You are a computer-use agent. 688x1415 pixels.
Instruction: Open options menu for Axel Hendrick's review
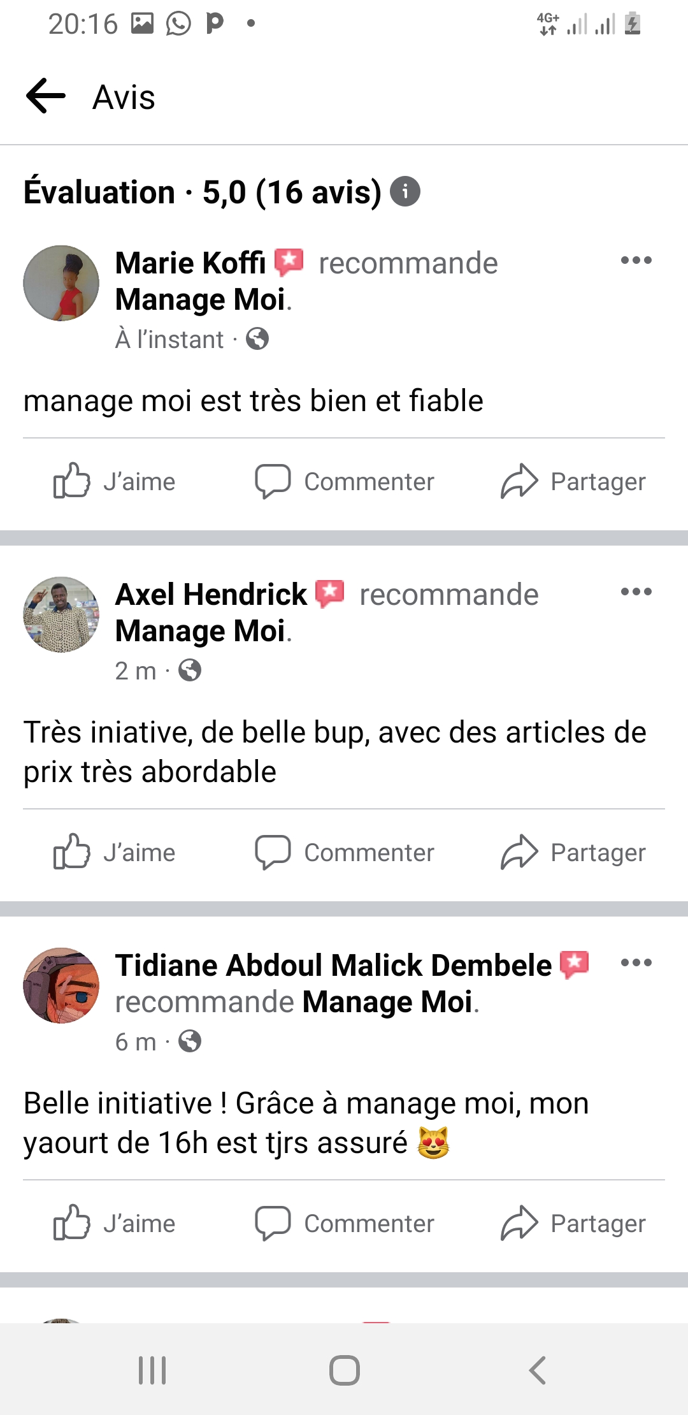[636, 591]
